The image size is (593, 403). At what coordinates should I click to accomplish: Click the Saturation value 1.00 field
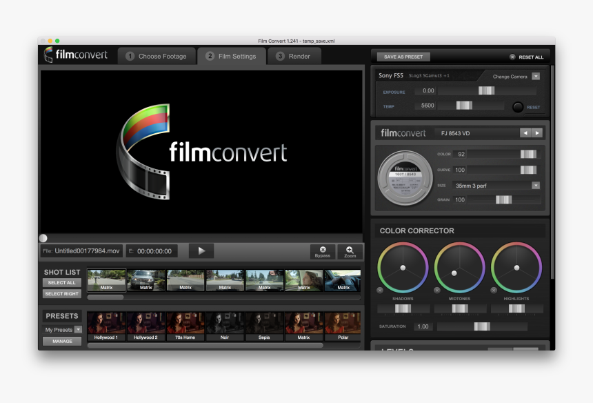pyautogui.click(x=423, y=326)
